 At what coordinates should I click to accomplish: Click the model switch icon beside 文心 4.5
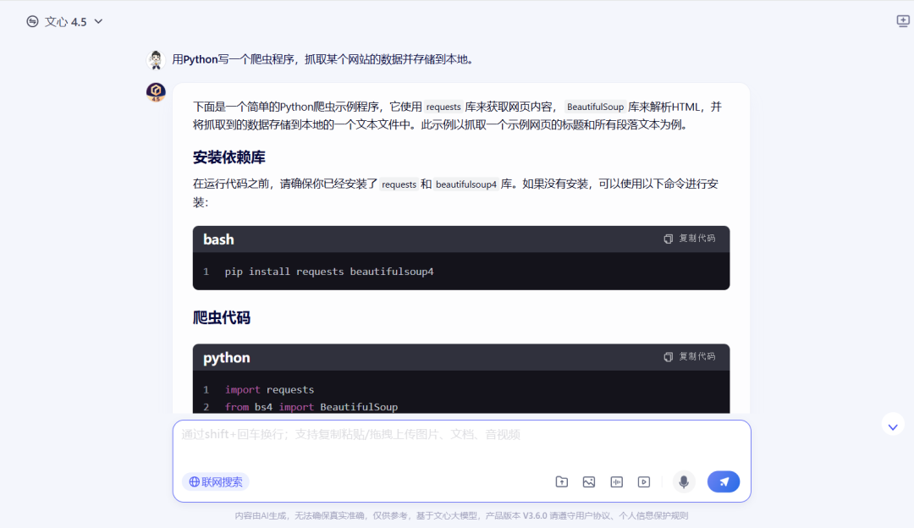click(33, 21)
